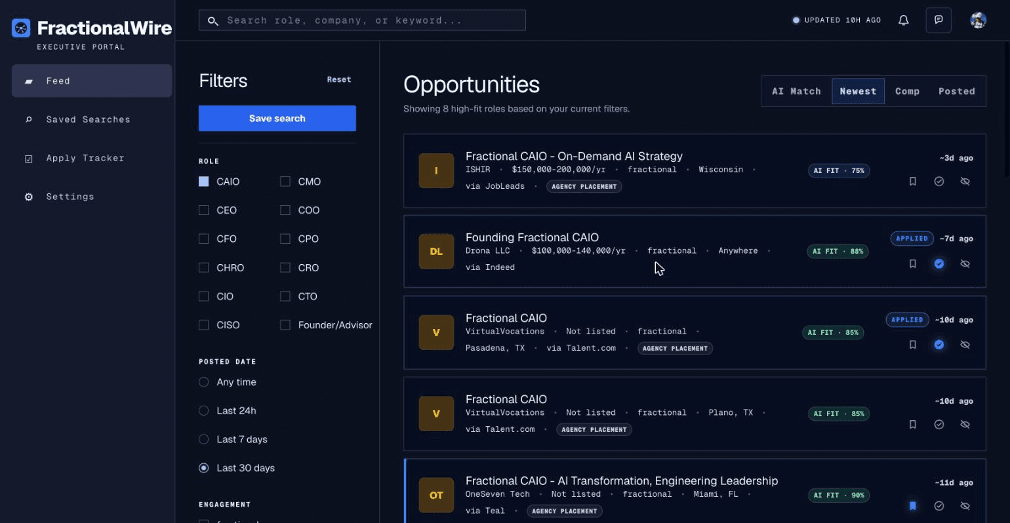Select Last 30 days posted date
The image size is (1010, 523).
click(x=204, y=468)
